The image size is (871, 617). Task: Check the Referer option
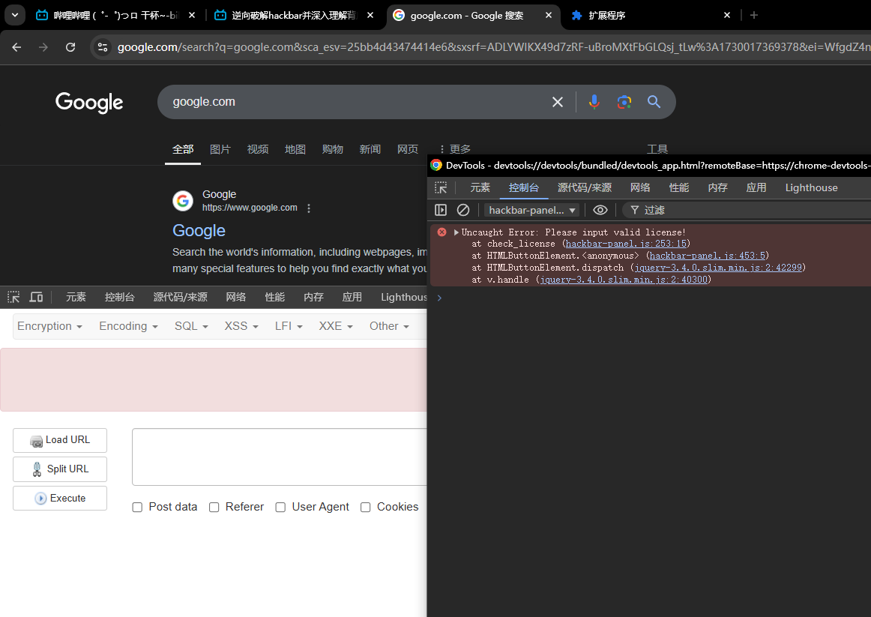tap(214, 508)
